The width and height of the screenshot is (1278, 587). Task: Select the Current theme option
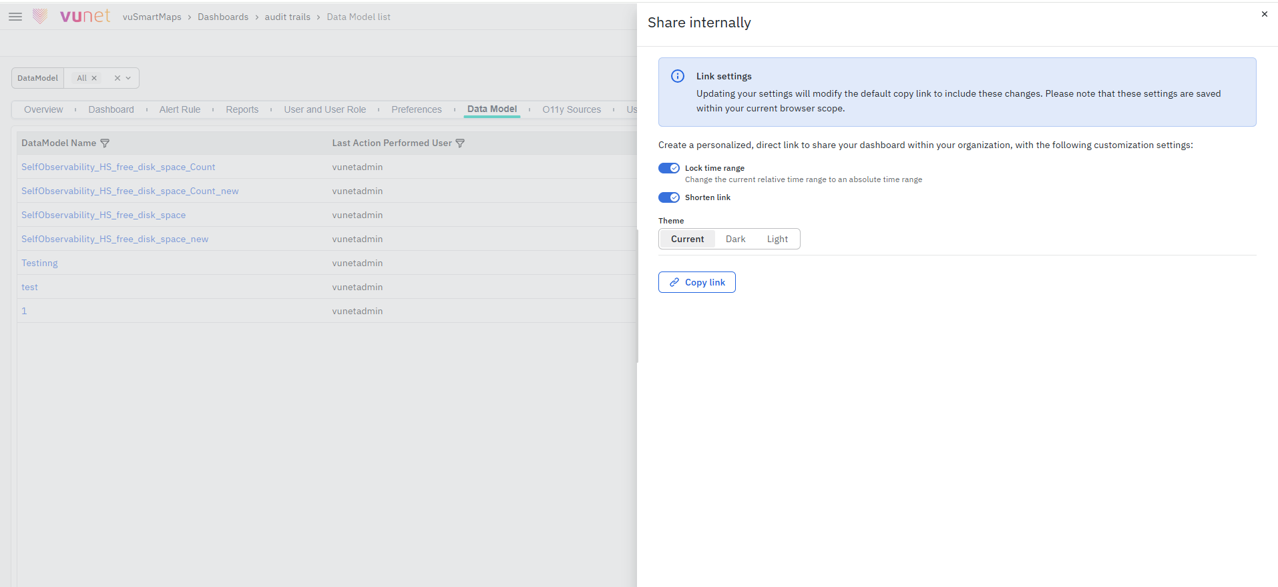[x=687, y=239]
